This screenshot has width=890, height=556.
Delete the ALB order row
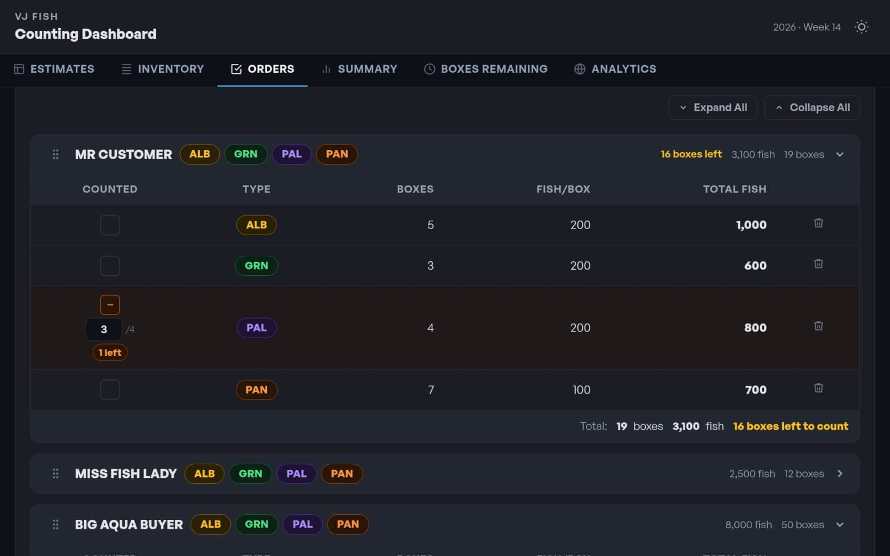pos(818,223)
